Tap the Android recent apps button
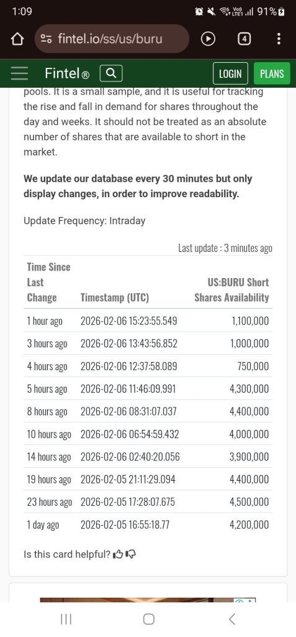 pyautogui.click(x=66, y=619)
